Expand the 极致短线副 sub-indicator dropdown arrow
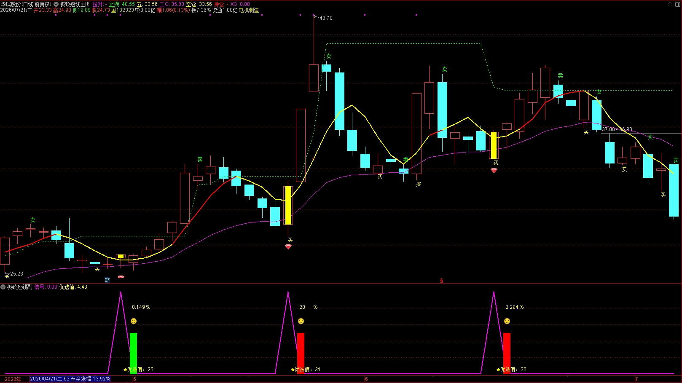Screen dimensions: 682x383 click(3, 287)
